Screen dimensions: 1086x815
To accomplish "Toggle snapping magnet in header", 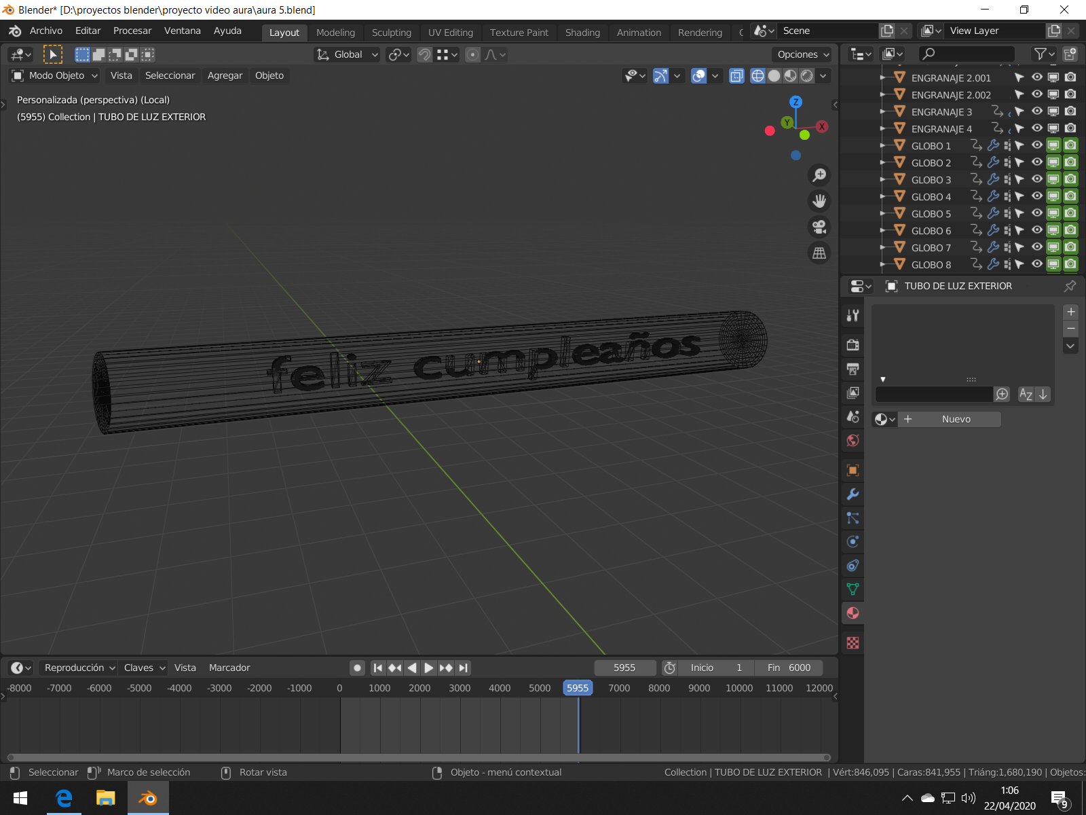I will click(424, 54).
